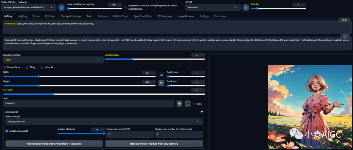Disable the Enable AnimateDiff checkbox
This screenshot has width=353, height=150.
[7, 131]
